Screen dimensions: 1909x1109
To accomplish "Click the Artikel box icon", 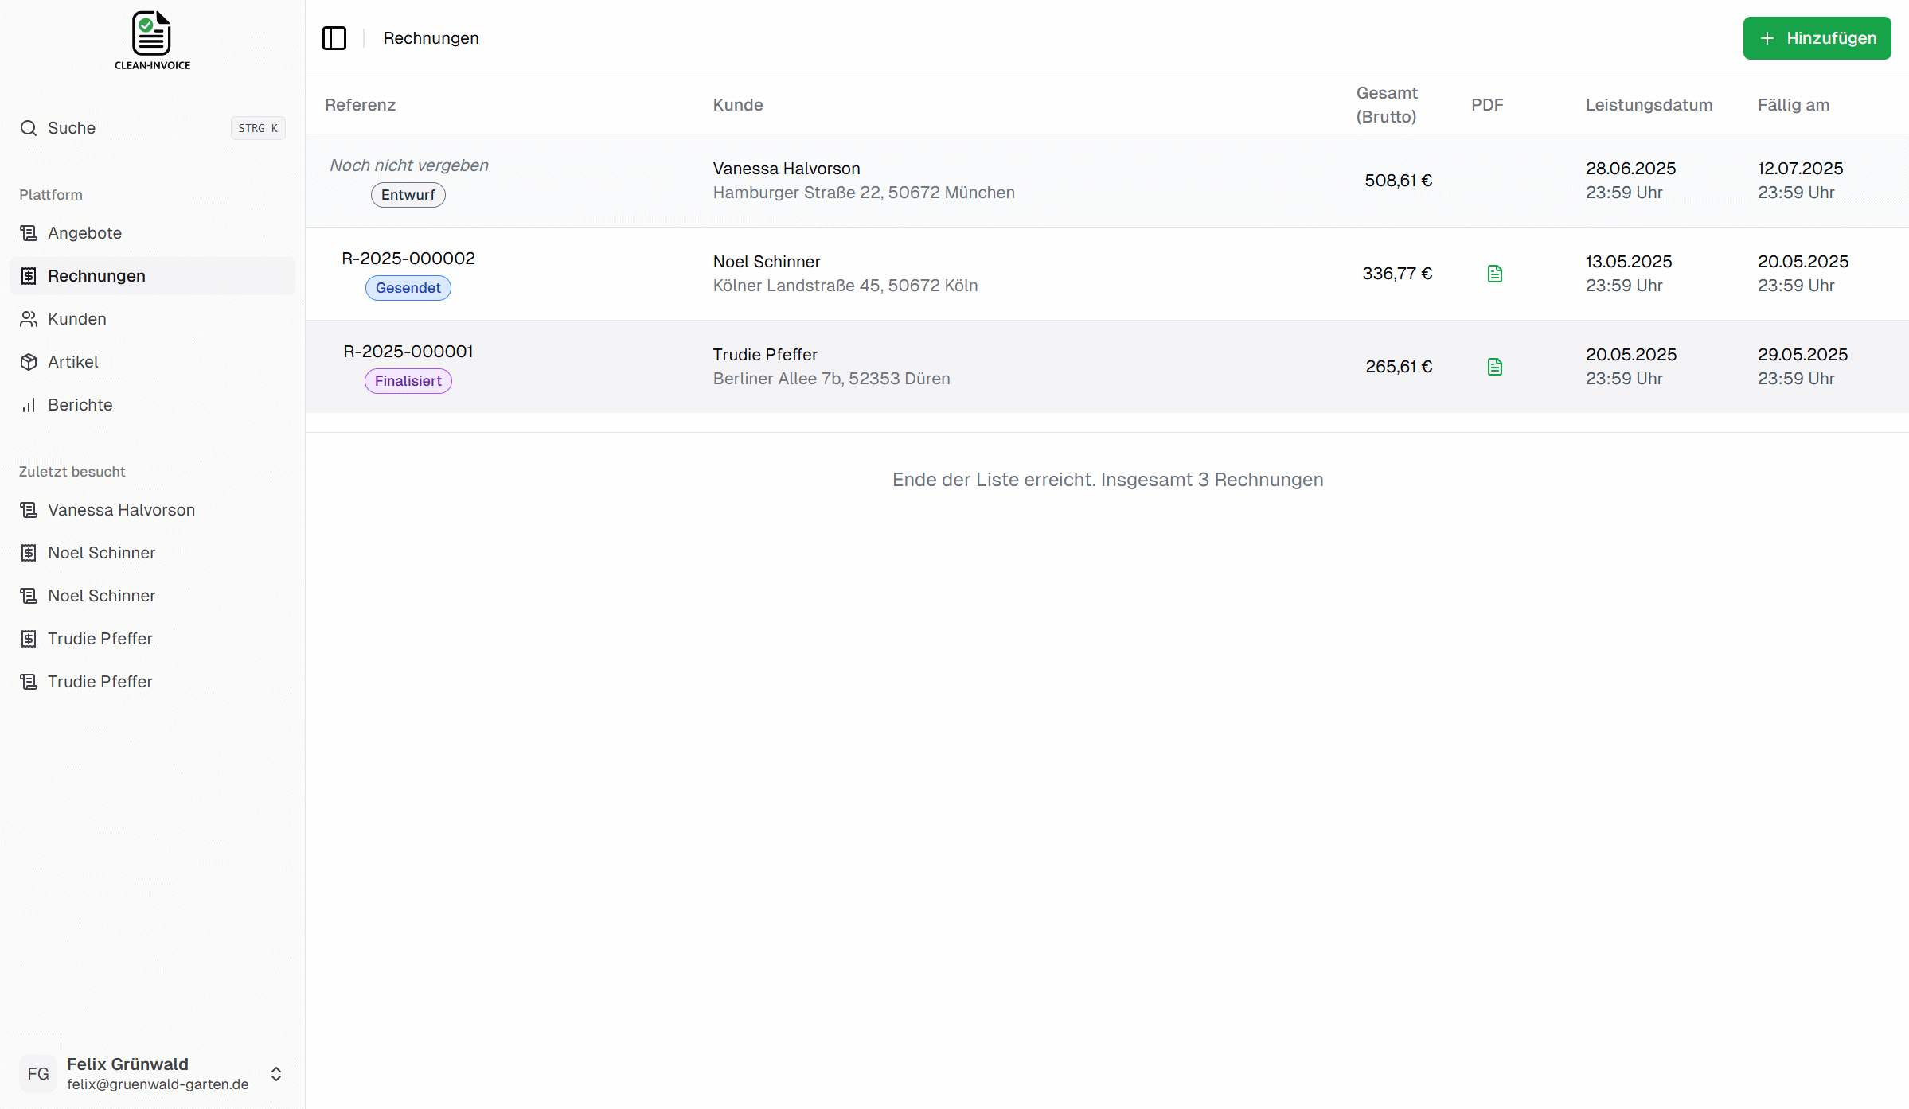I will click(29, 362).
